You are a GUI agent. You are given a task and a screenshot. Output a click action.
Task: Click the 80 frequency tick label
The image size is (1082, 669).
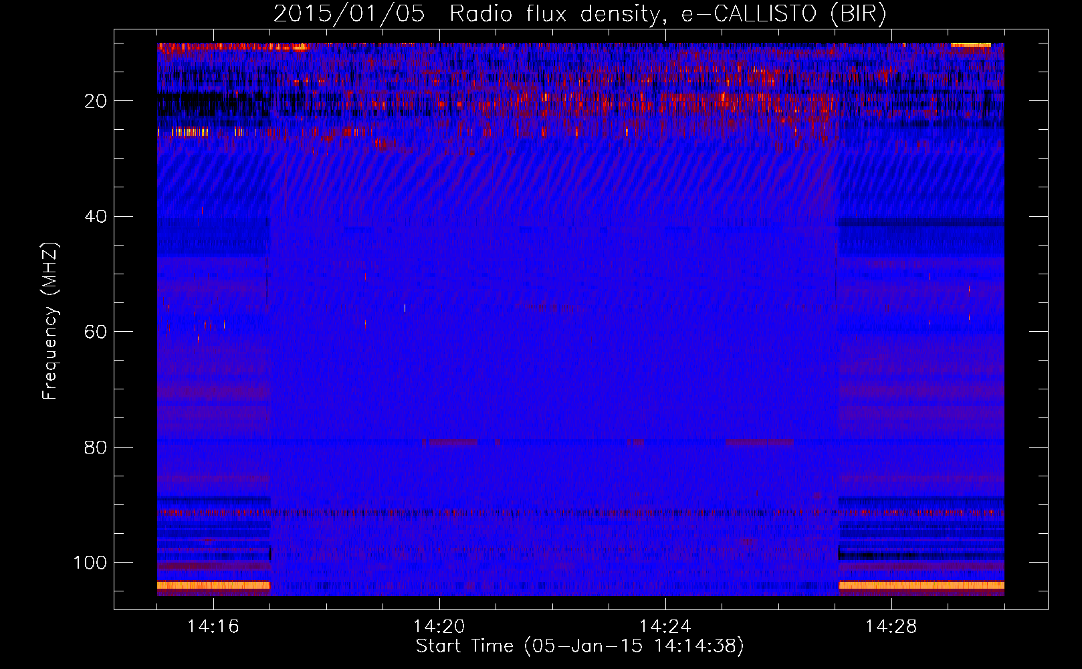coord(96,447)
